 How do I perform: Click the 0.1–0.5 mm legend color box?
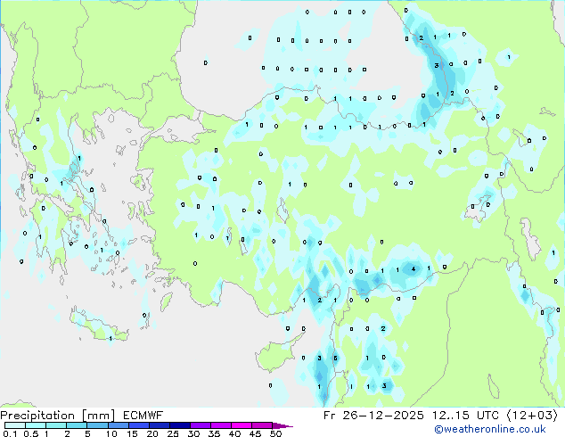(x=15, y=425)
